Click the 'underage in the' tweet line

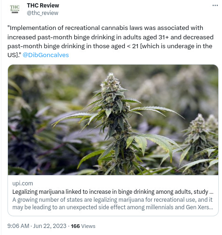click(110, 46)
